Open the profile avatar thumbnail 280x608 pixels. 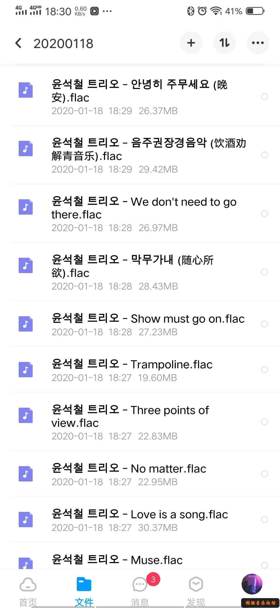pyautogui.click(x=252, y=584)
